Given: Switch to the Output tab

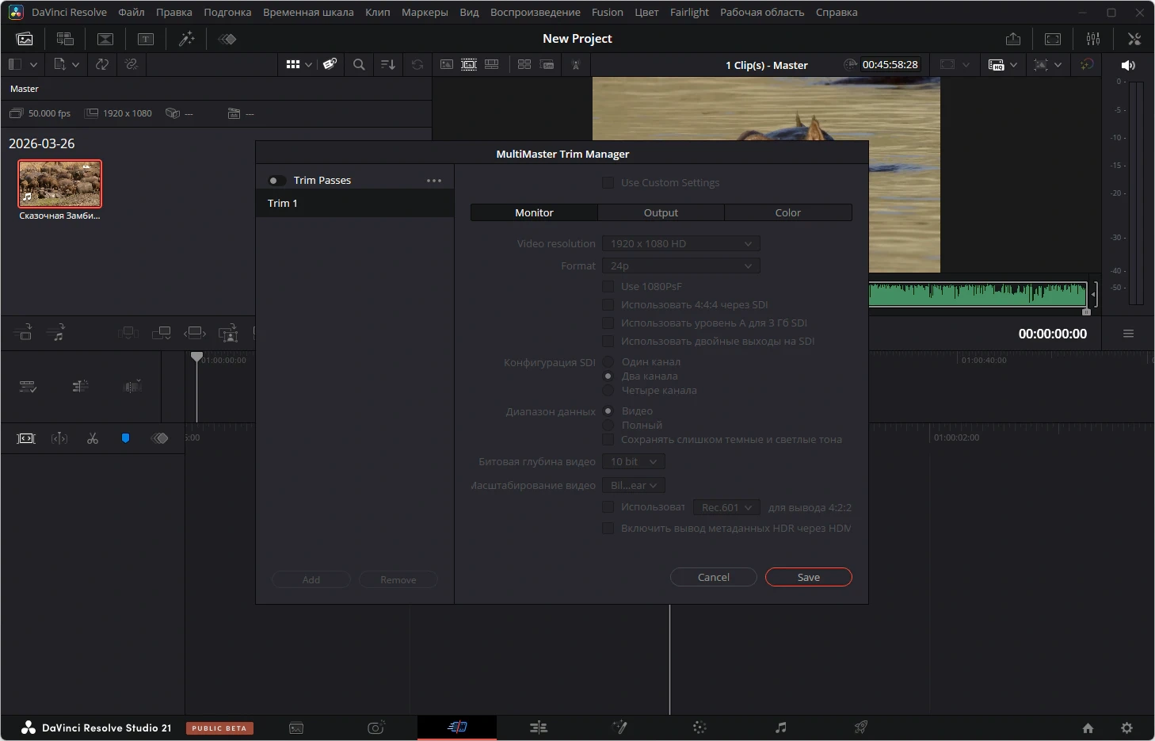Looking at the screenshot, I should pos(661,213).
